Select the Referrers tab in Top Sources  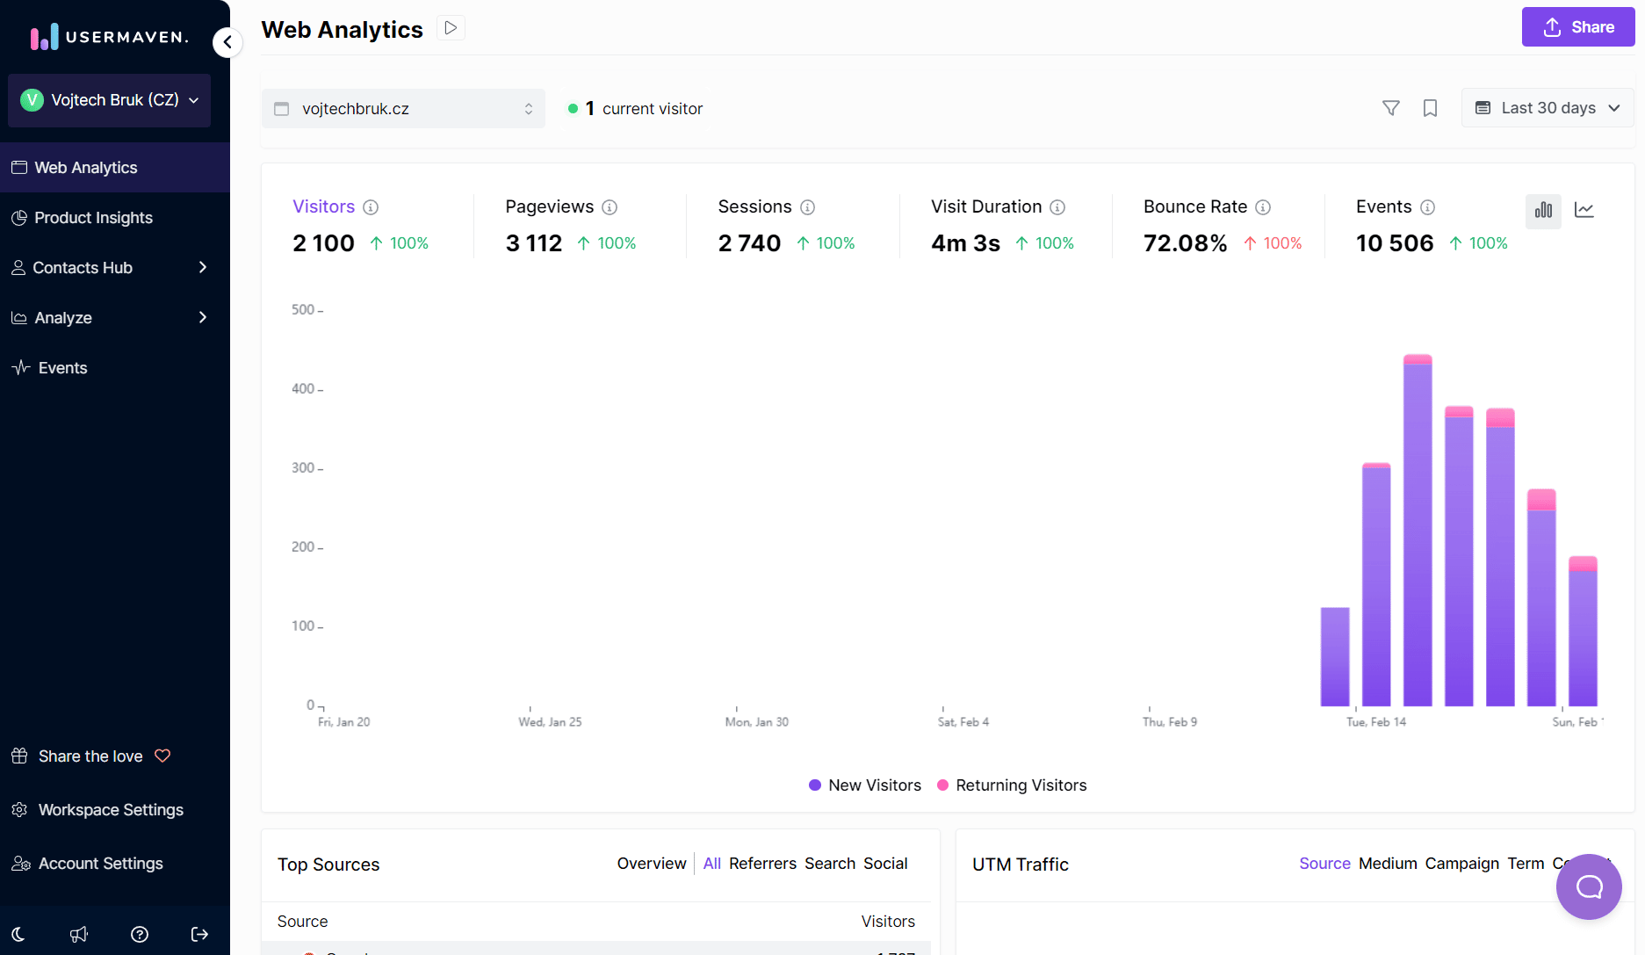pyautogui.click(x=762, y=864)
